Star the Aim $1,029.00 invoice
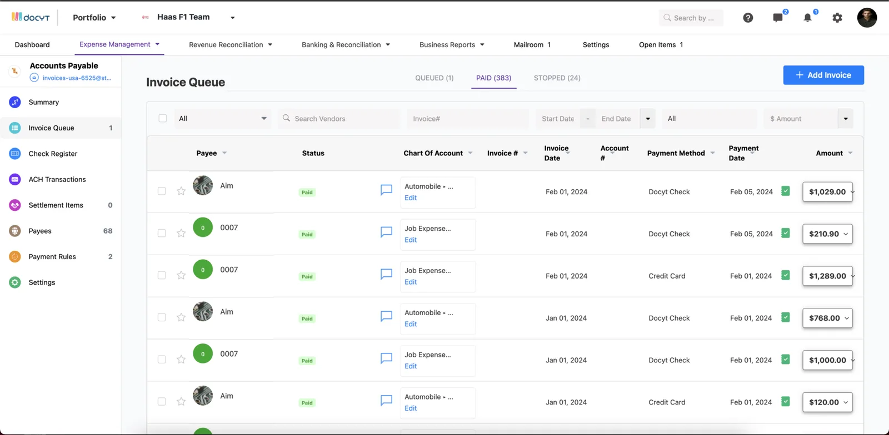Viewport: 889px width, 435px height. coord(181,191)
